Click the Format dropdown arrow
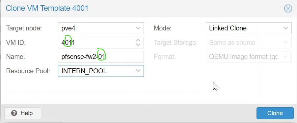 pos(285,57)
